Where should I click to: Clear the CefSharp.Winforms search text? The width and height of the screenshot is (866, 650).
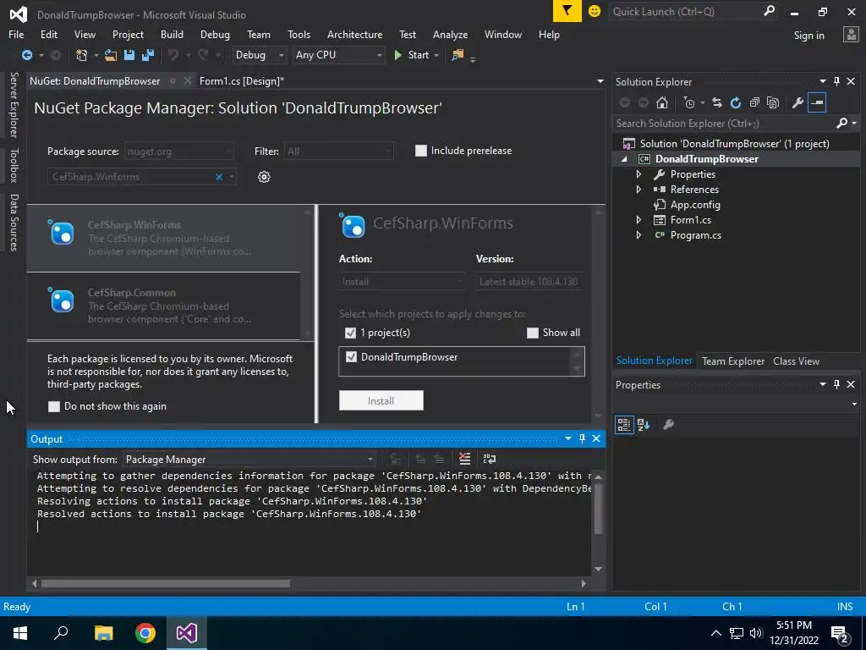(219, 177)
